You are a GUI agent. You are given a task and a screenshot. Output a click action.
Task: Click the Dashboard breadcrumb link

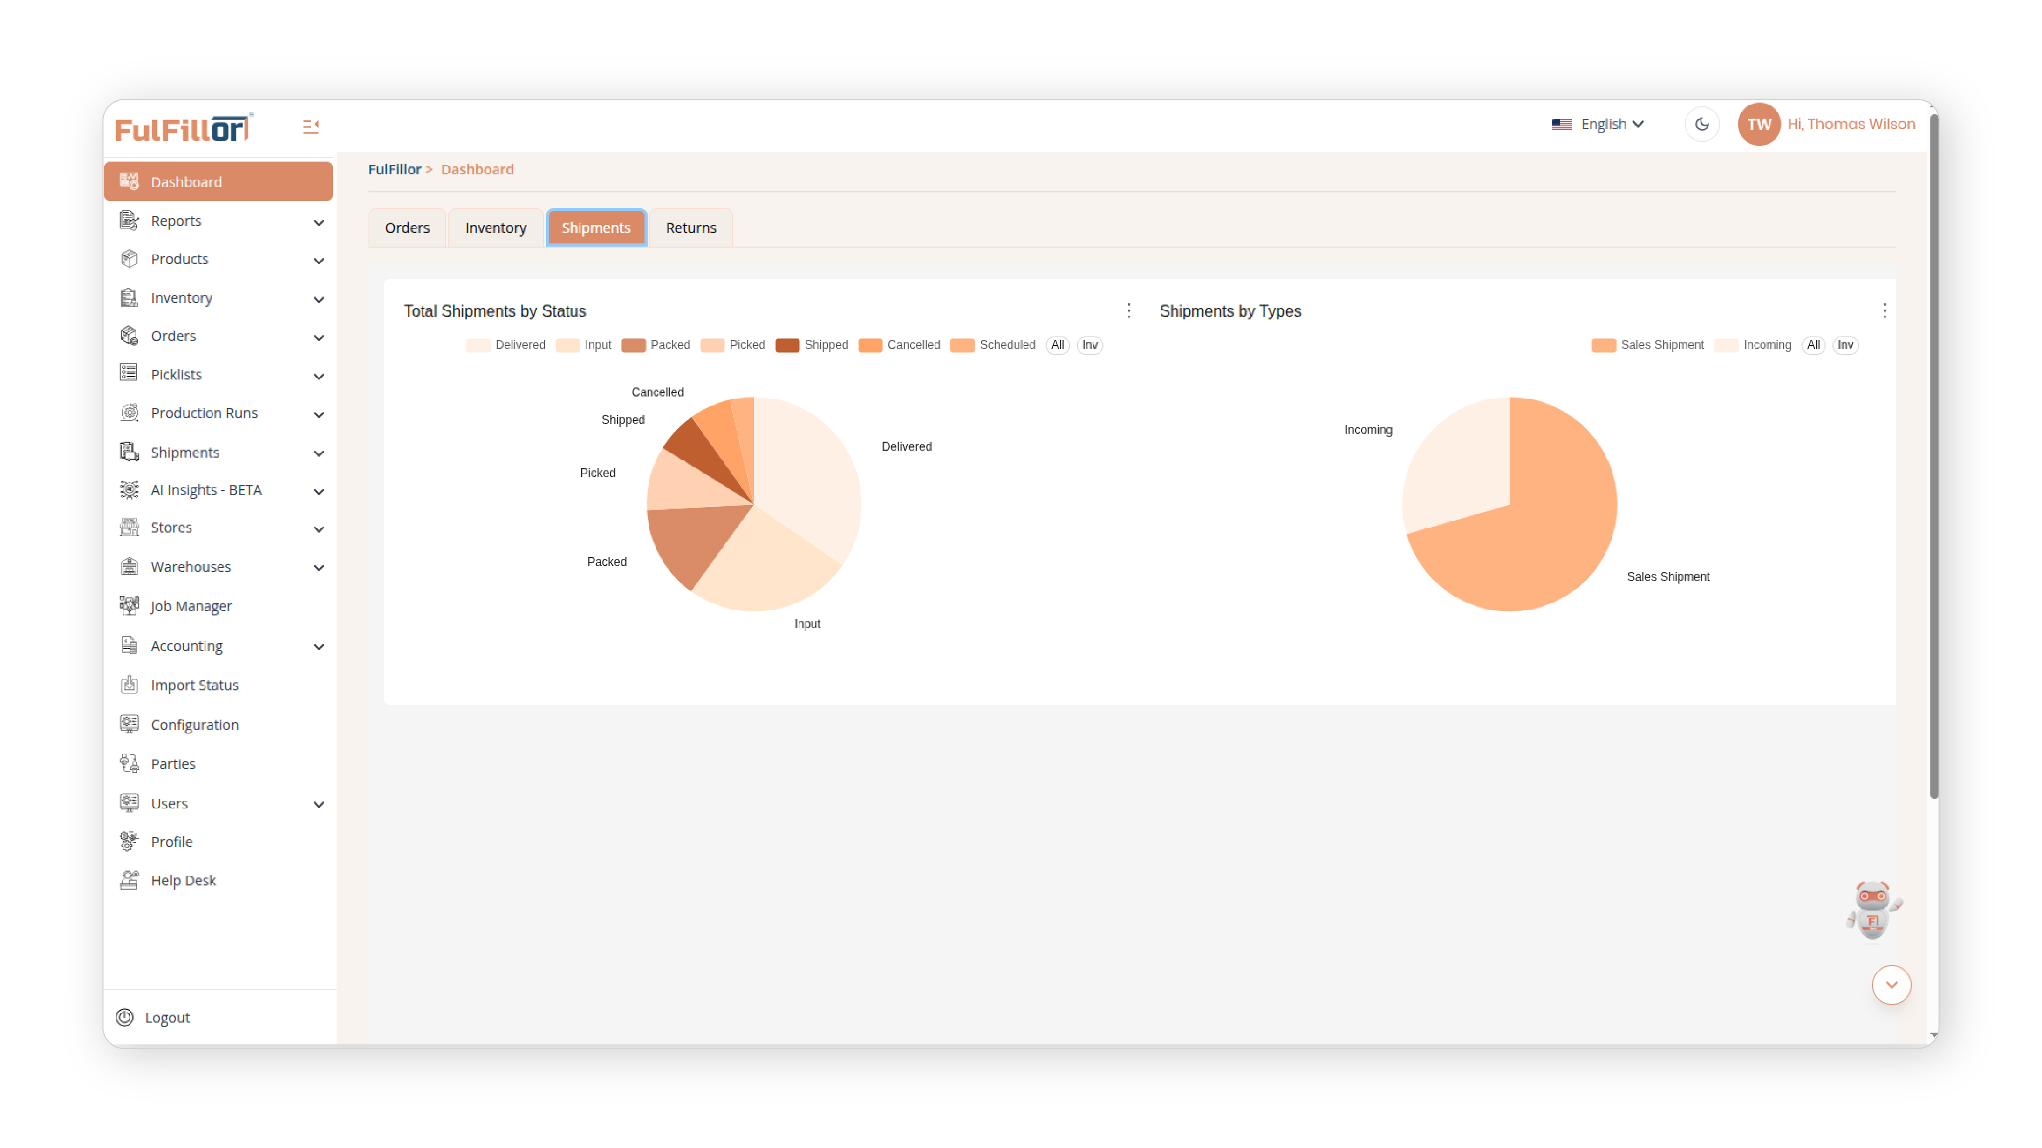476,169
